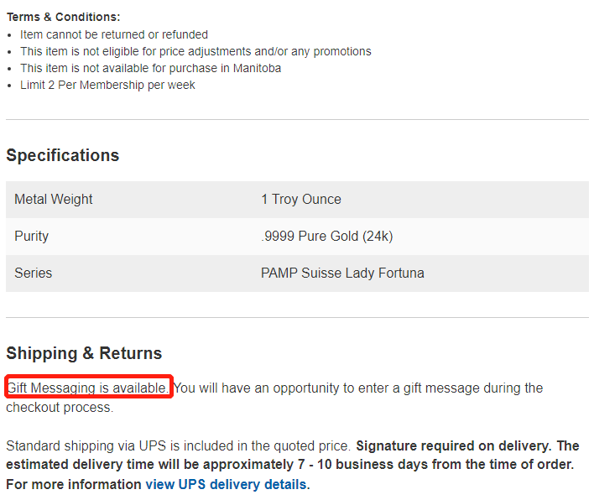The image size is (594, 500).
Task: Select the highlighted Gift Messaging is available text
Action: (87, 388)
